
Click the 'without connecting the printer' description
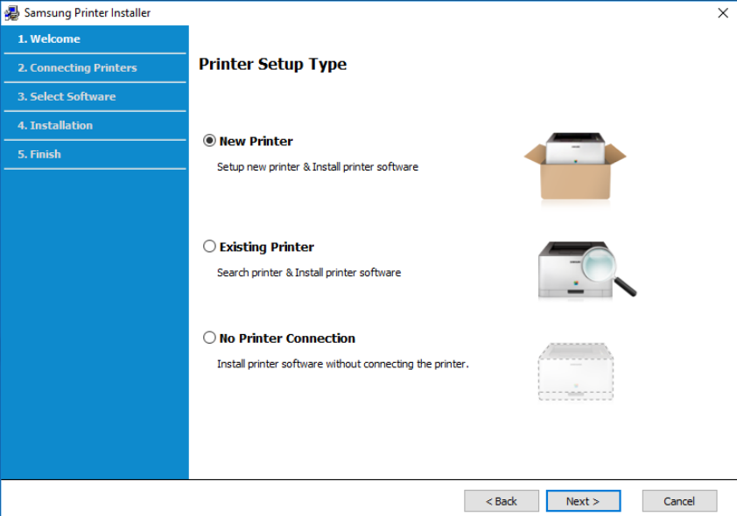342,364
